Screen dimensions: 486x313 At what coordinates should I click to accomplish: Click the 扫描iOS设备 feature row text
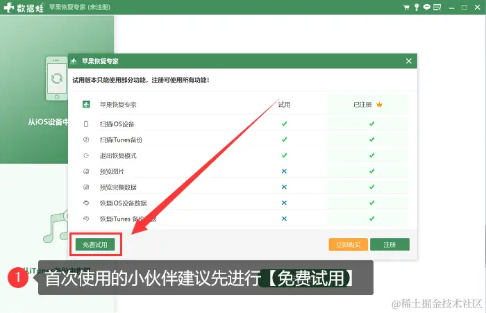tap(117, 124)
